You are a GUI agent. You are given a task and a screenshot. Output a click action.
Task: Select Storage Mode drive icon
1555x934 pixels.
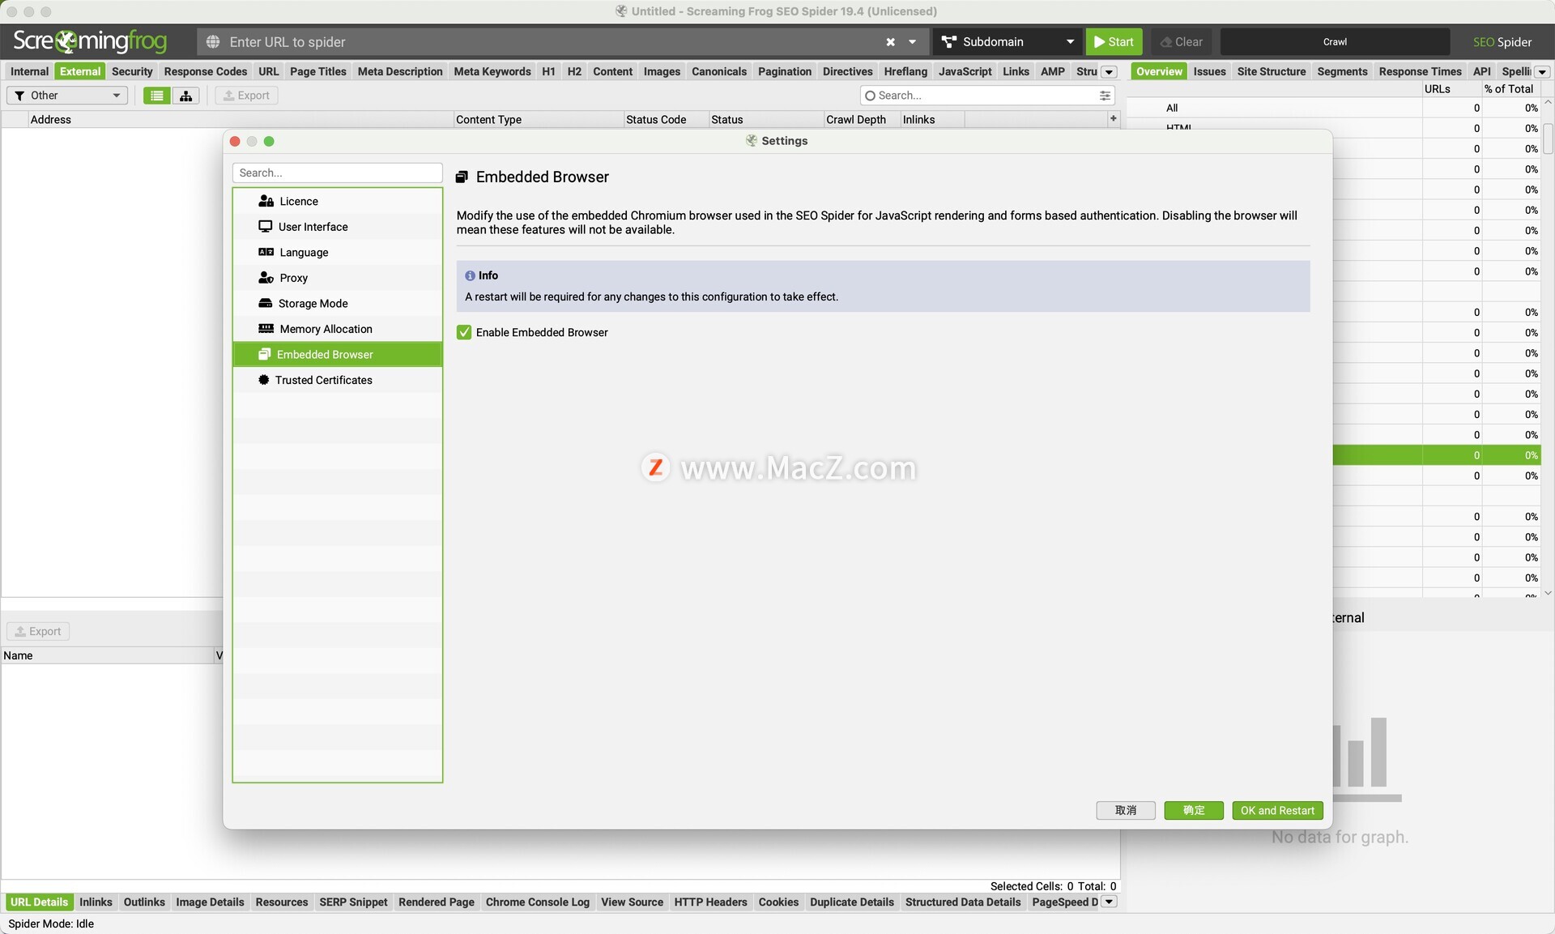click(x=265, y=303)
